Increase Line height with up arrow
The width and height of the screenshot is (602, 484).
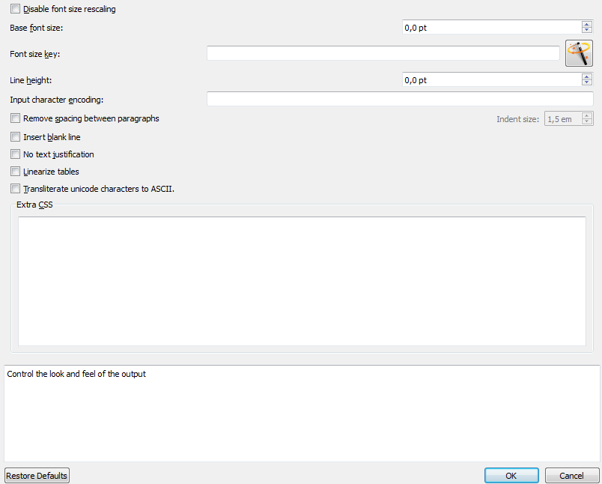pos(586,76)
